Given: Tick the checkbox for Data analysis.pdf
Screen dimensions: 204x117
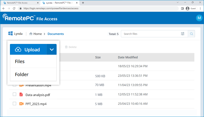Looking at the screenshot, I should pyautogui.click(x=15, y=95).
